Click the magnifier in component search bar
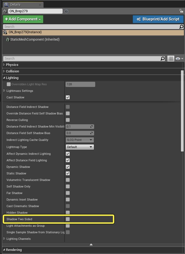185x254 pixels. [181, 27]
